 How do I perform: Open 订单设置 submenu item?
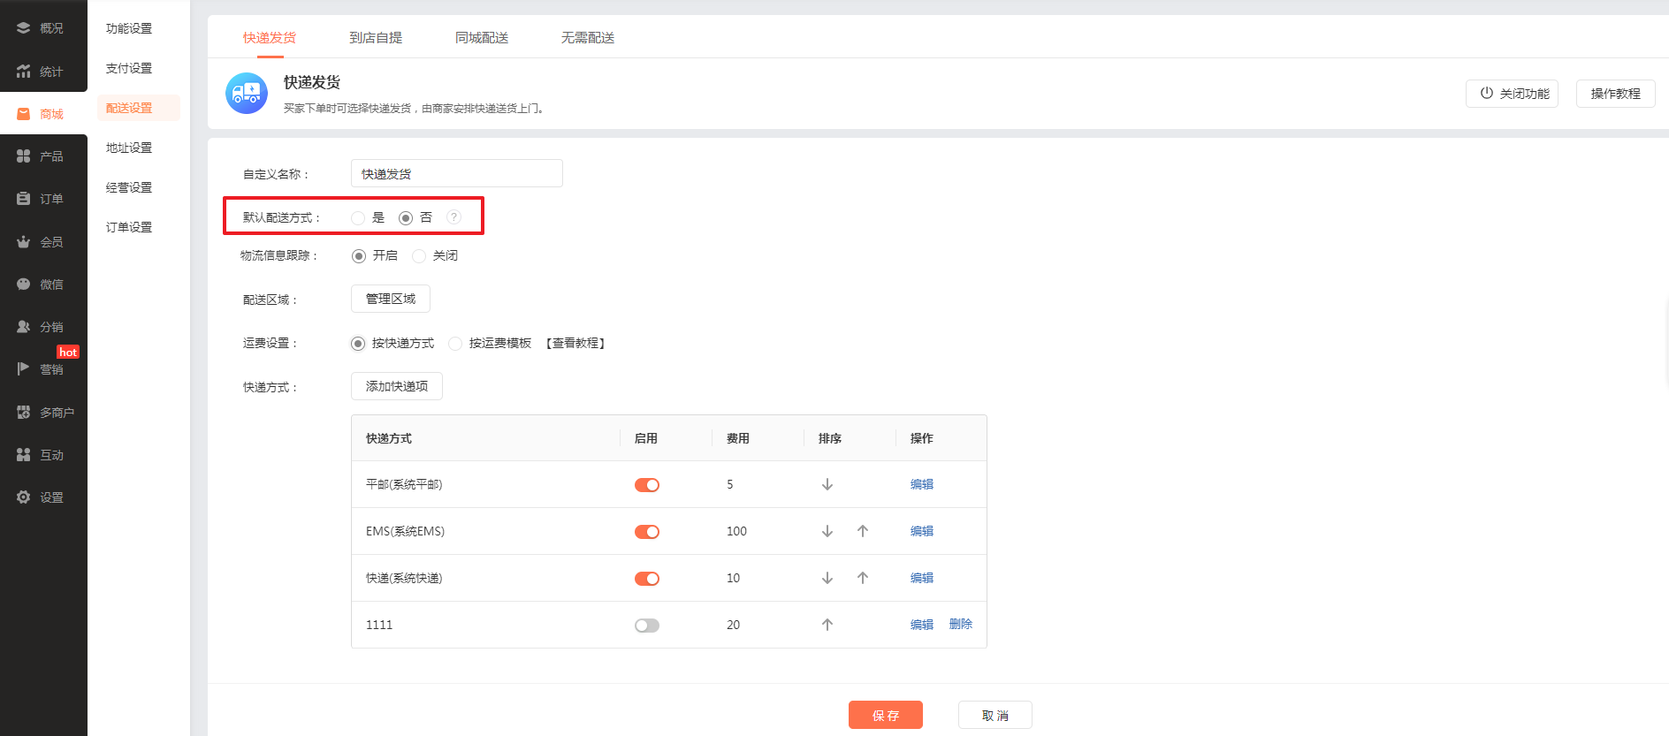[x=129, y=227]
